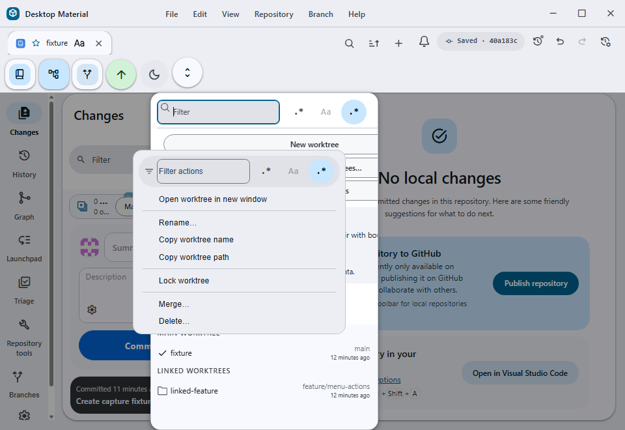Open the search icon in top toolbar

[x=349, y=43]
